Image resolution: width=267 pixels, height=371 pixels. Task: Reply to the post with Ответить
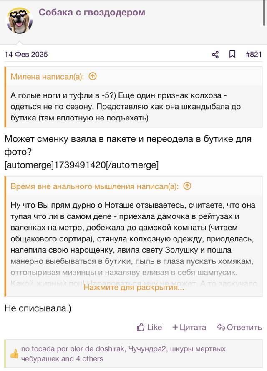pyautogui.click(x=244, y=327)
